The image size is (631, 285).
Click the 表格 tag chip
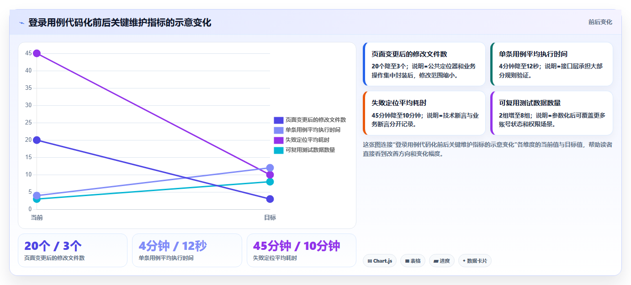click(413, 261)
